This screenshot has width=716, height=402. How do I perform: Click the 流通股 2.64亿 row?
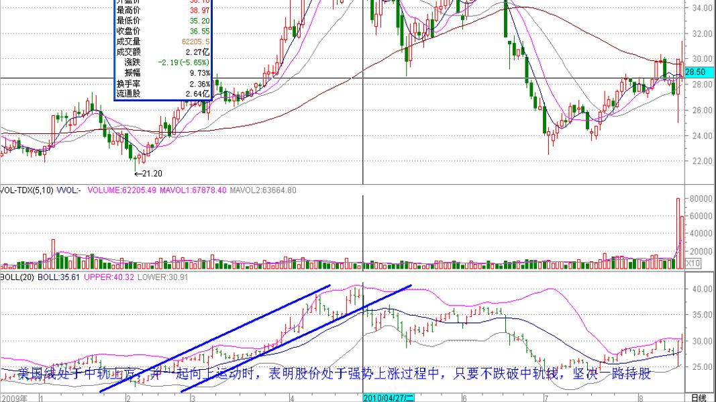coord(163,94)
